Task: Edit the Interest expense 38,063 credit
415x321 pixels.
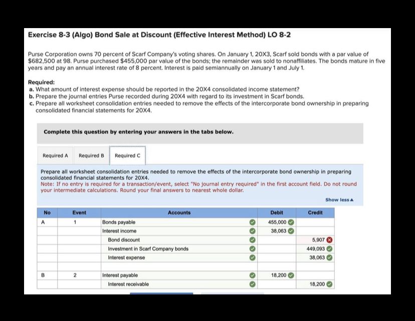Action: coord(315,257)
